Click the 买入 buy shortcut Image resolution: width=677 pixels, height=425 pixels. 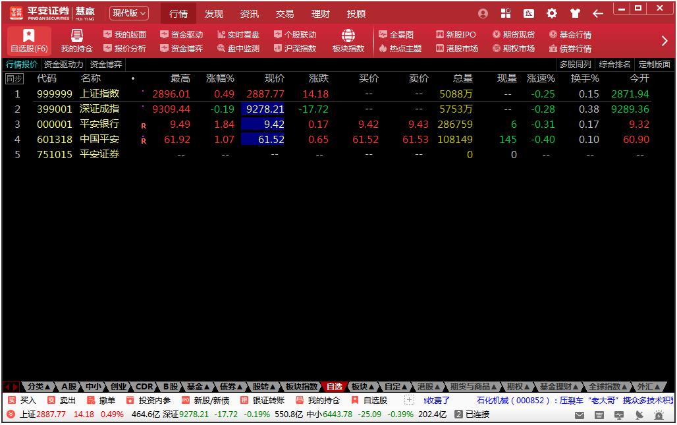tap(22, 401)
